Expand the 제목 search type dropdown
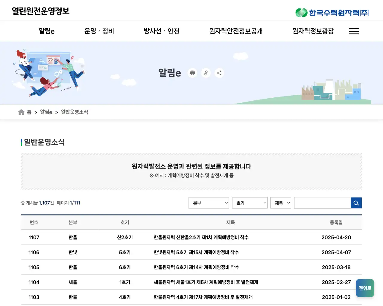This screenshot has height=306, width=383. point(281,203)
